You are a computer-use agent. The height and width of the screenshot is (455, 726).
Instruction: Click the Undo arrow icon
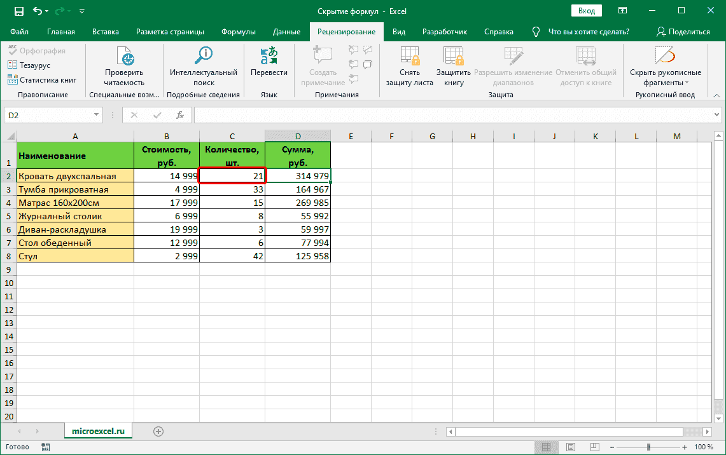click(x=38, y=11)
